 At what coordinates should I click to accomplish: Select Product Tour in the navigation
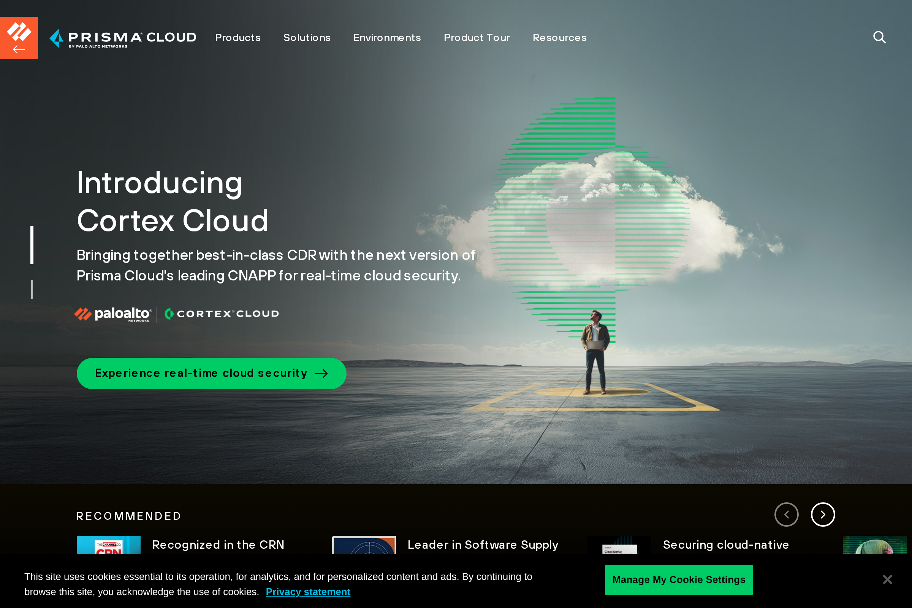[477, 38]
